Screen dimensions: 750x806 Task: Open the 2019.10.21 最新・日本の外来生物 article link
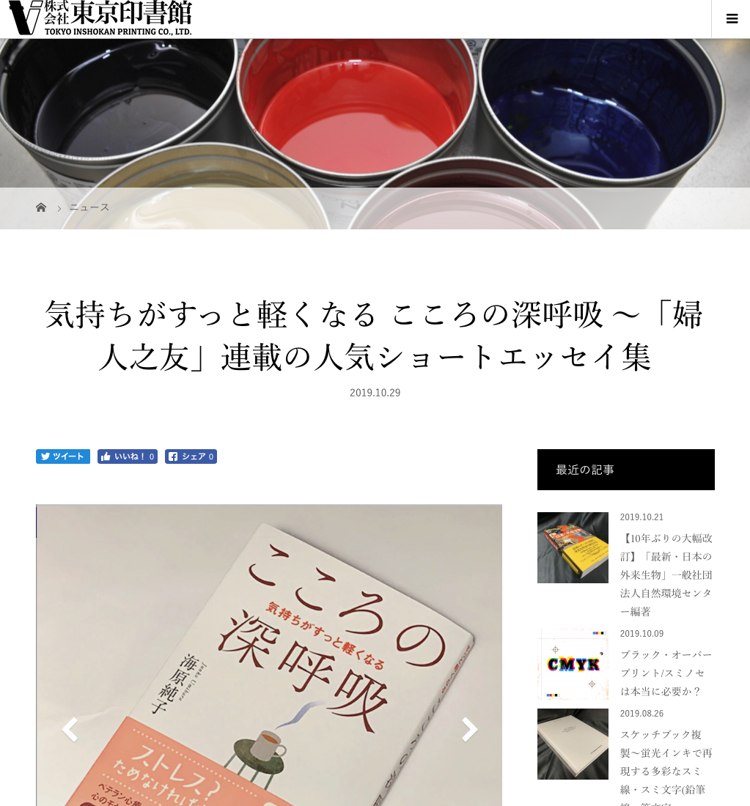point(666,574)
